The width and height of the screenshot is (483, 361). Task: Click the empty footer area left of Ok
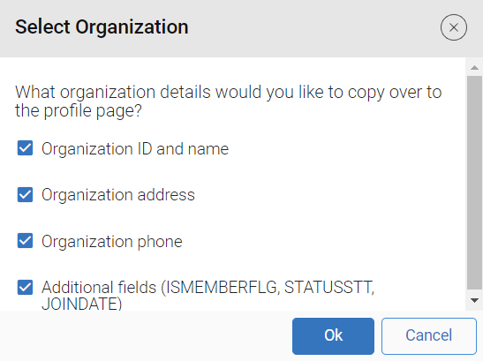coord(145,336)
